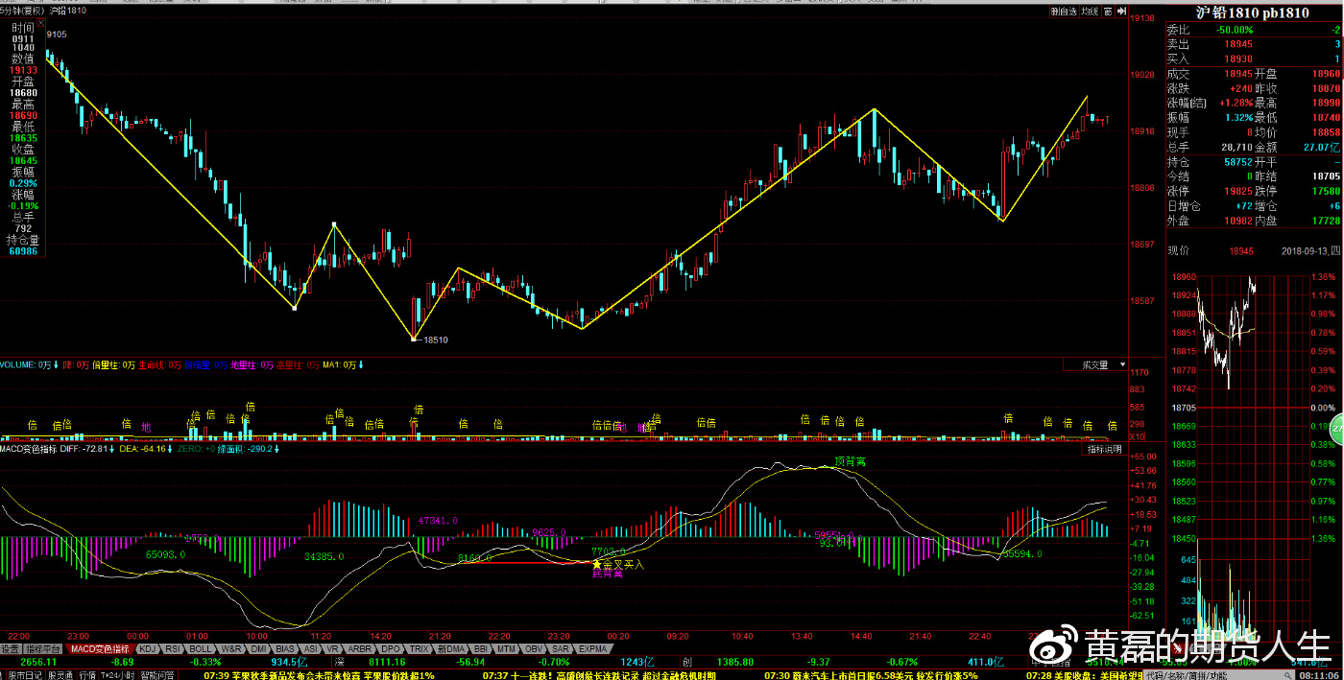The width and height of the screenshot is (1344, 680).
Task: Click 删自选 to remove from watchlist
Action: click(x=1063, y=12)
